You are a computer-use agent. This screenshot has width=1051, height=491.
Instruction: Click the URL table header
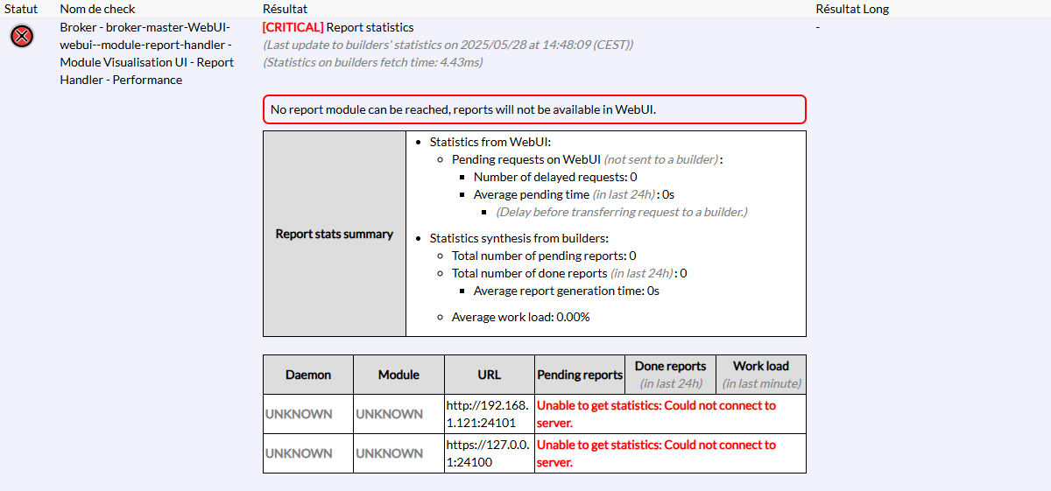[x=489, y=375]
